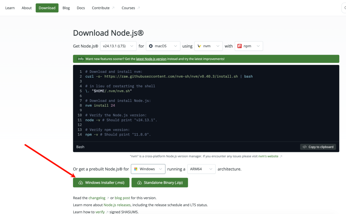Click the download icon on Windows Installer button
The width and height of the screenshot is (346, 214).
tap(80, 182)
